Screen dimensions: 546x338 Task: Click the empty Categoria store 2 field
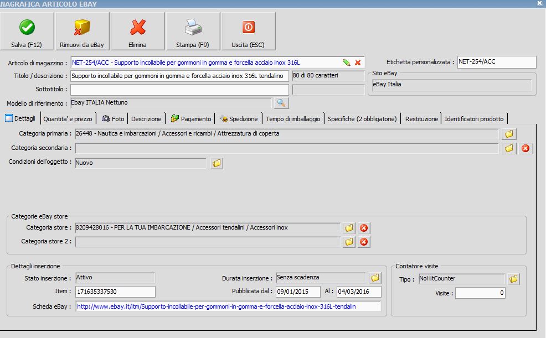point(208,242)
